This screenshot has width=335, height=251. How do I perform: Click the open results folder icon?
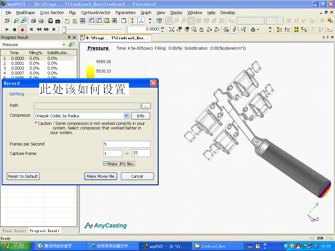pos(7,21)
